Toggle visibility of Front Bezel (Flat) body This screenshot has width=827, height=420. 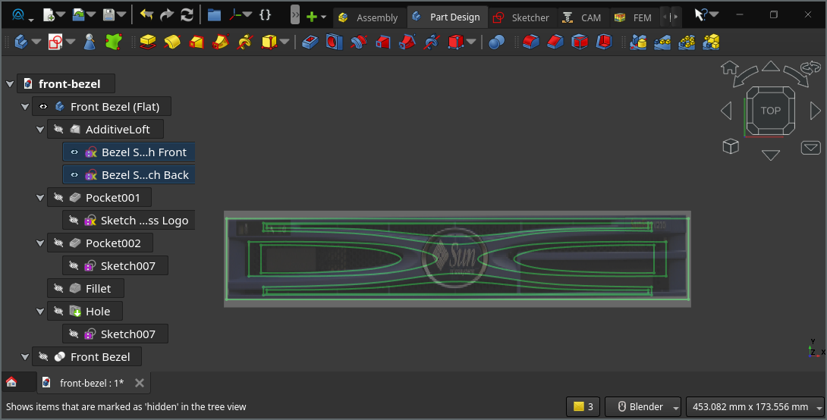click(x=44, y=107)
